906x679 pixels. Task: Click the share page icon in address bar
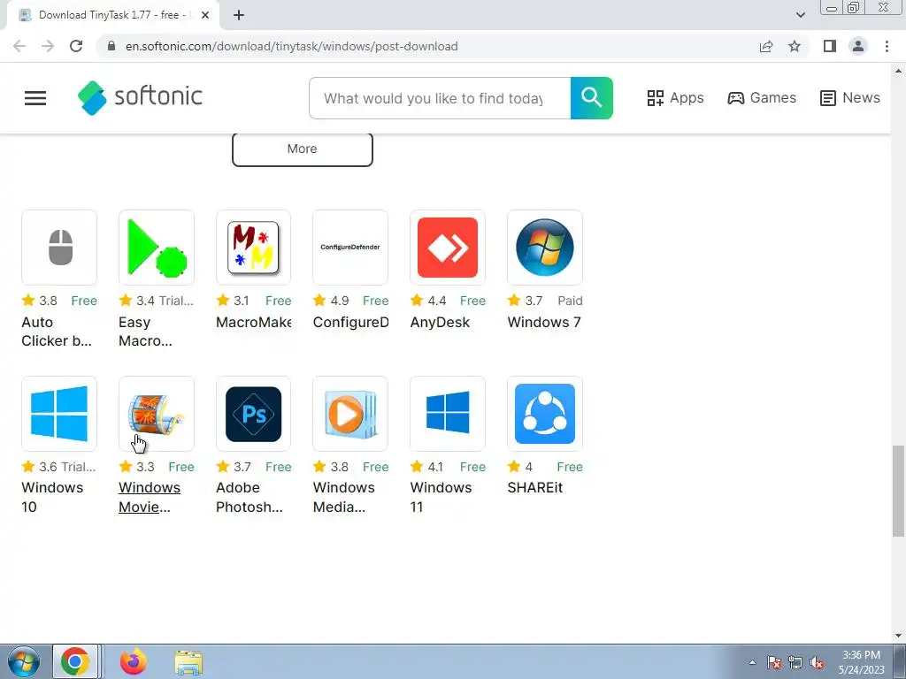766,46
